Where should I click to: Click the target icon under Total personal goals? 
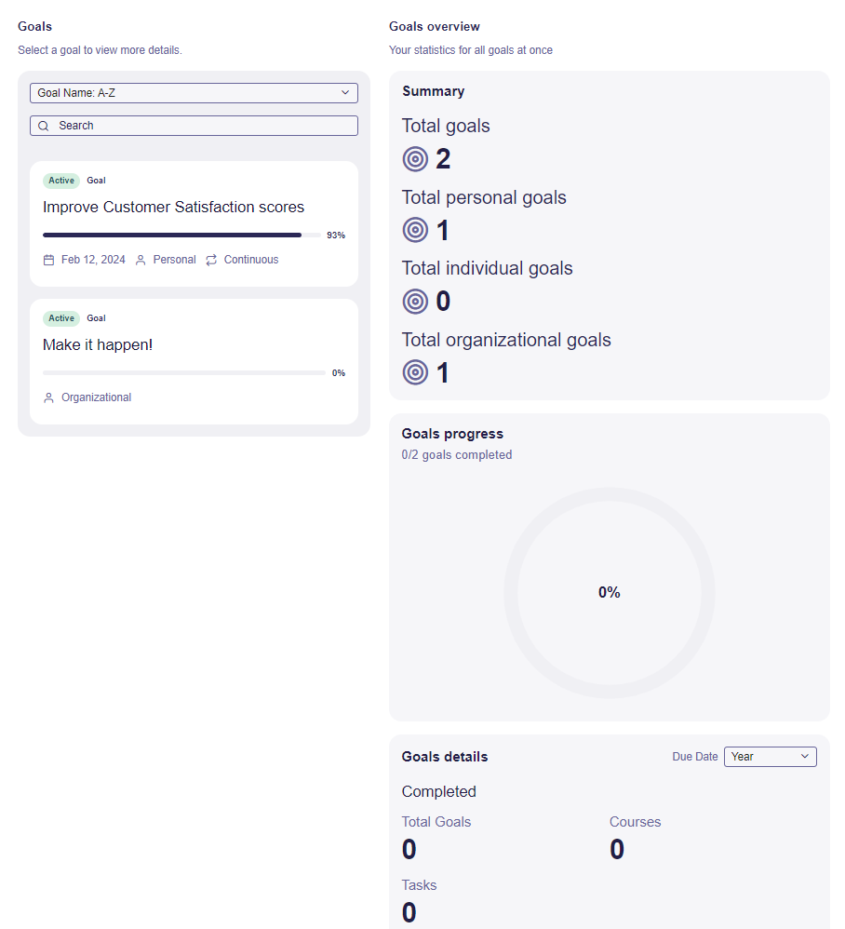[415, 230]
